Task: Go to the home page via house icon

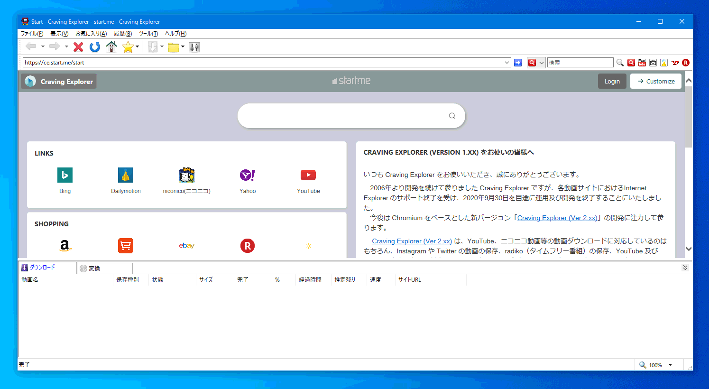Action: 111,46
